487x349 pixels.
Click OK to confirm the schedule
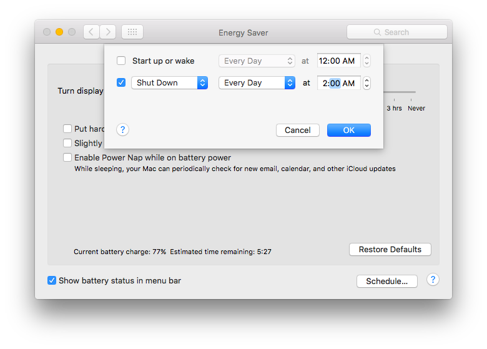point(348,130)
